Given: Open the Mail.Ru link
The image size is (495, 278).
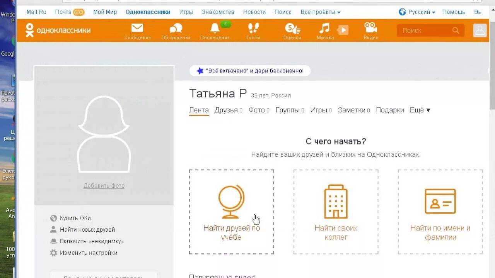Looking at the screenshot, I should (36, 12).
